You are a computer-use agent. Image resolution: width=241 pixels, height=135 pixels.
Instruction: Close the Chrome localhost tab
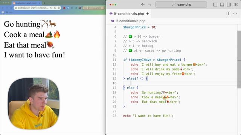[x=40, y=3]
